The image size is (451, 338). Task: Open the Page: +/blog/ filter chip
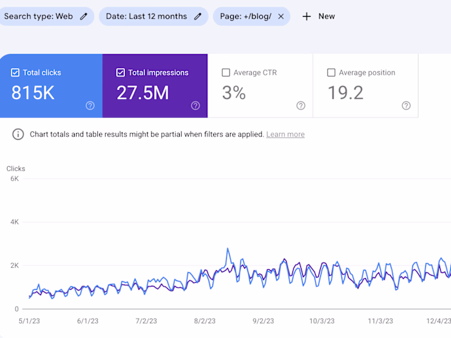click(251, 16)
